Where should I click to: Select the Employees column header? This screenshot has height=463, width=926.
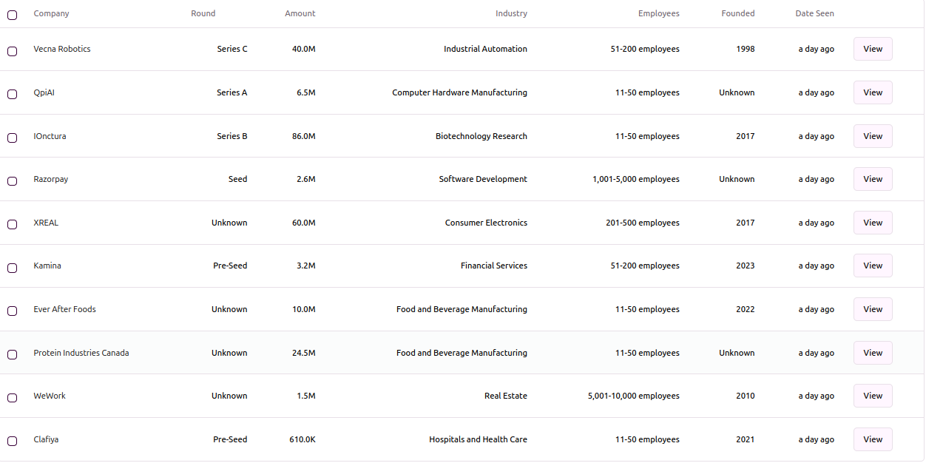[659, 13]
